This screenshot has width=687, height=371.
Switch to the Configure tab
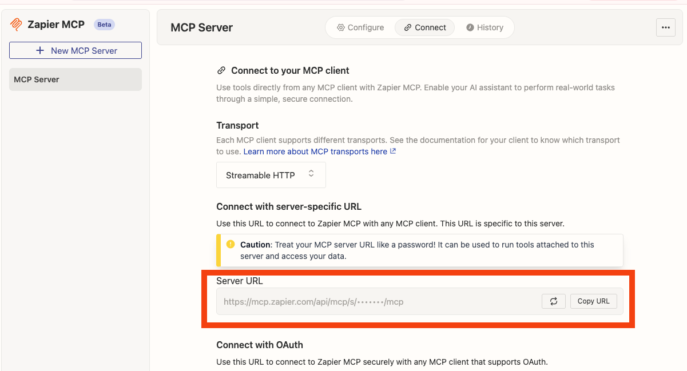(360, 27)
